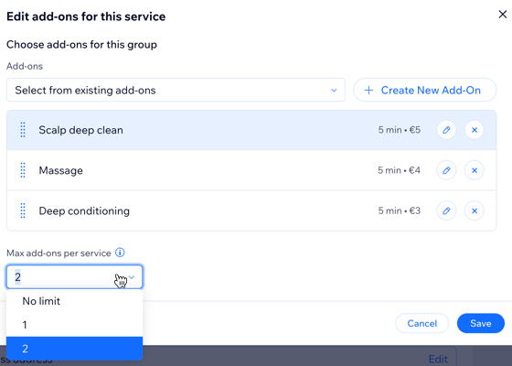Edit the Deep conditioning add-on
The image size is (512, 366).
click(446, 210)
